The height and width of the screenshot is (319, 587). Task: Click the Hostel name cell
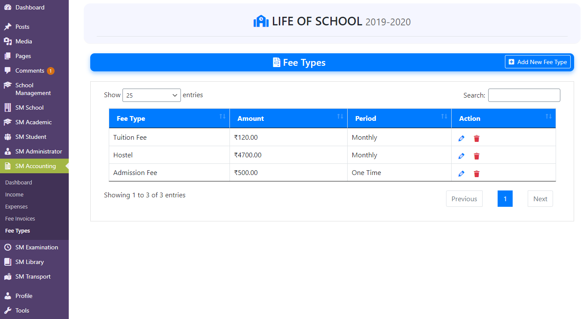[x=169, y=155]
